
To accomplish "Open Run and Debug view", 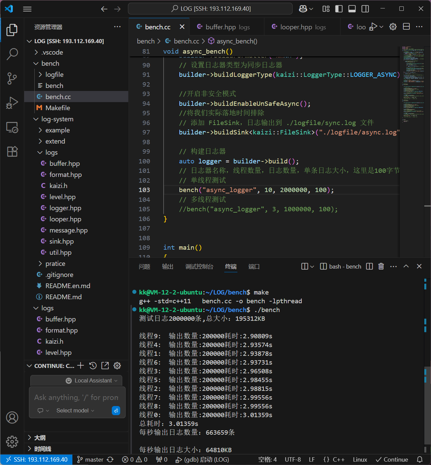I will coord(12,103).
